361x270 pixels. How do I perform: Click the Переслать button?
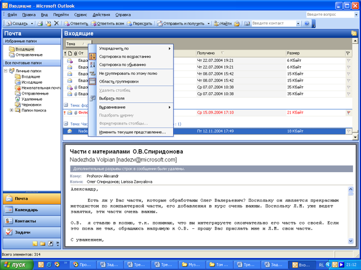tap(139, 24)
